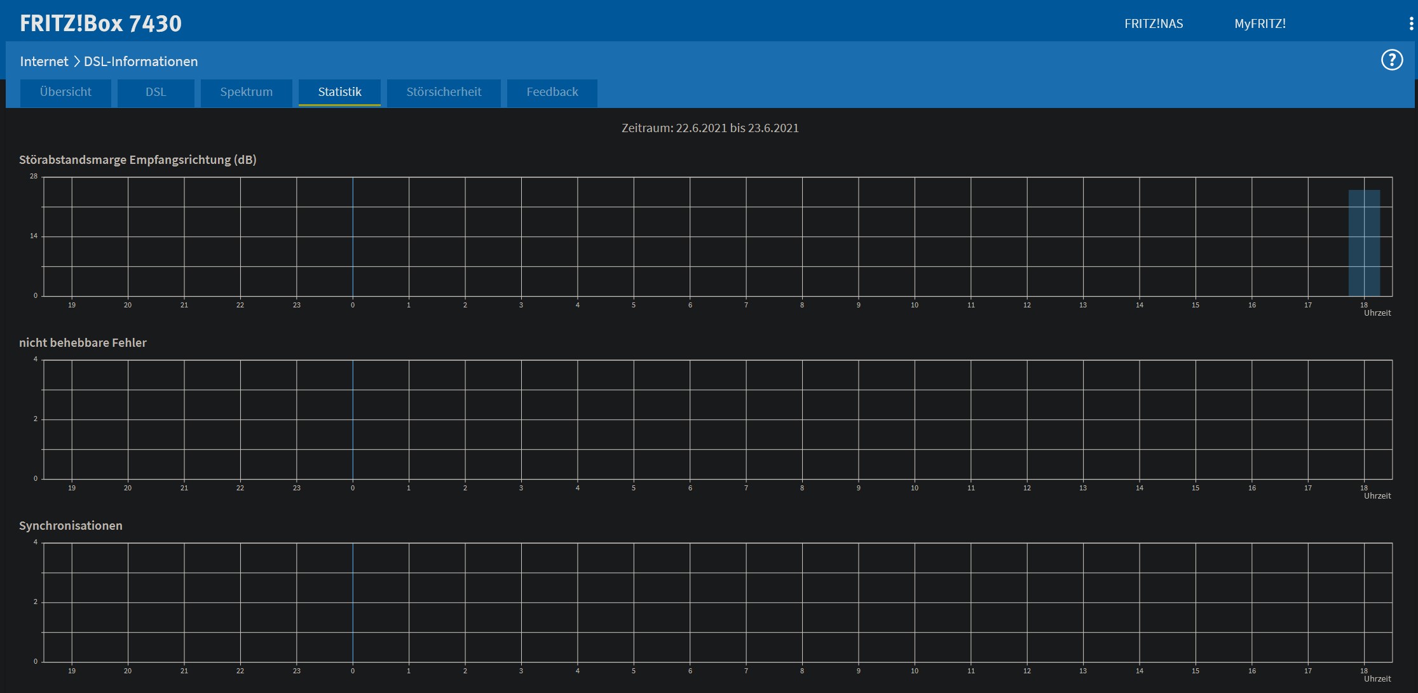
Task: Click the DSL-Informationen breadcrumb entry
Action: pos(140,62)
